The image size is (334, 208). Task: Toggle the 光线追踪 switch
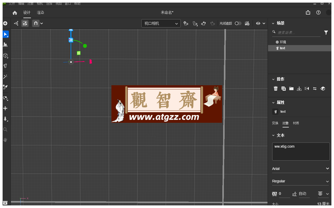(x=238, y=23)
